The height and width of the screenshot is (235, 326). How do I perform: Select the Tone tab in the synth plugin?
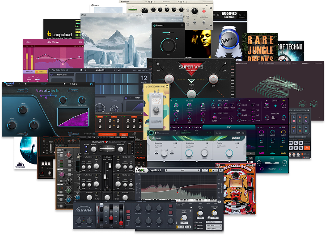tap(229, 127)
